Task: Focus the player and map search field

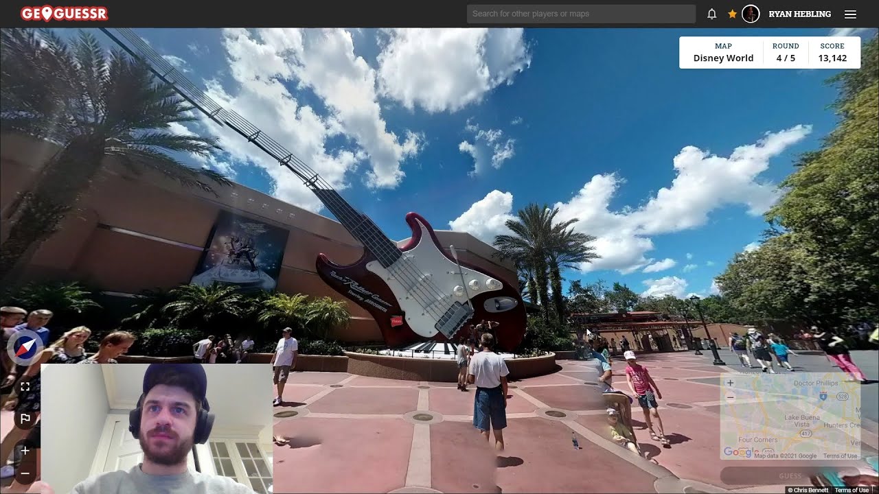Action: 581,14
